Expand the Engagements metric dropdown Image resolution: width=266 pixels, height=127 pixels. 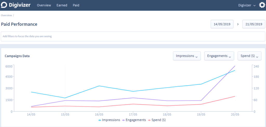[x=219, y=56]
